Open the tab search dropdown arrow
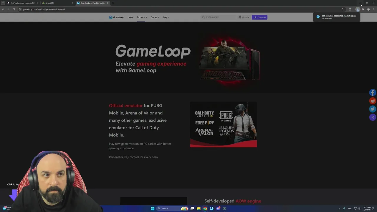 tap(3, 3)
